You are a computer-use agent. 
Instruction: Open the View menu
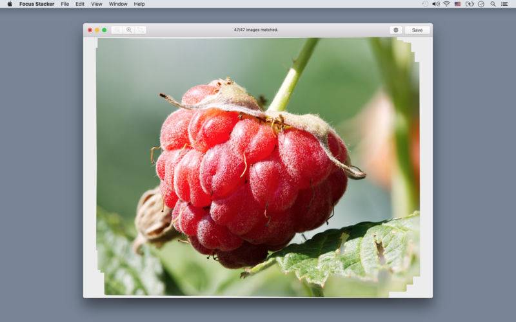(96, 4)
